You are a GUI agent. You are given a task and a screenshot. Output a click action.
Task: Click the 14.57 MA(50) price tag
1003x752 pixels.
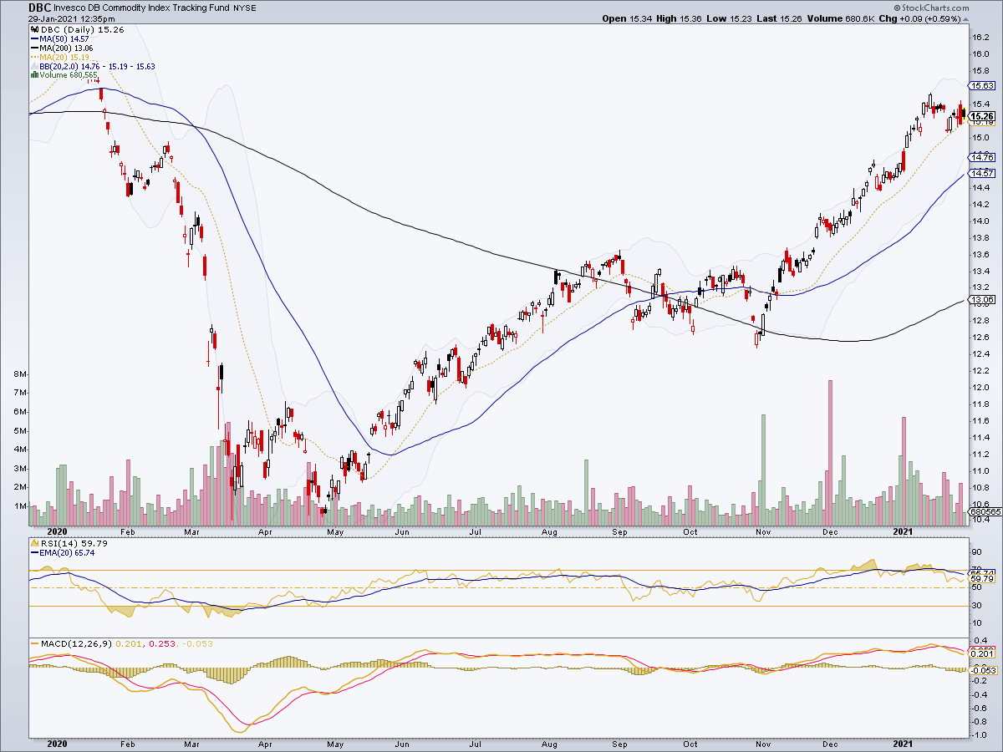pos(981,173)
